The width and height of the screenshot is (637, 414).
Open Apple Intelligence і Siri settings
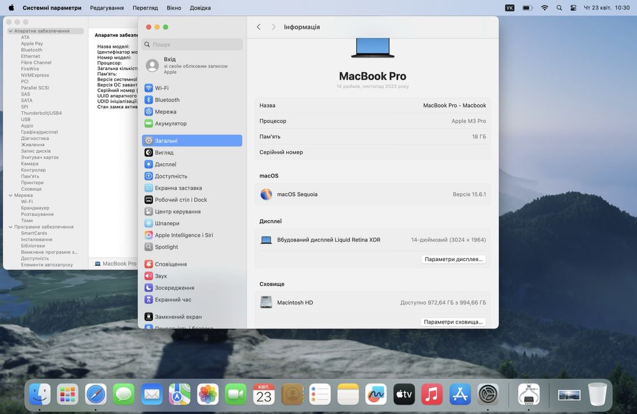tap(192, 235)
